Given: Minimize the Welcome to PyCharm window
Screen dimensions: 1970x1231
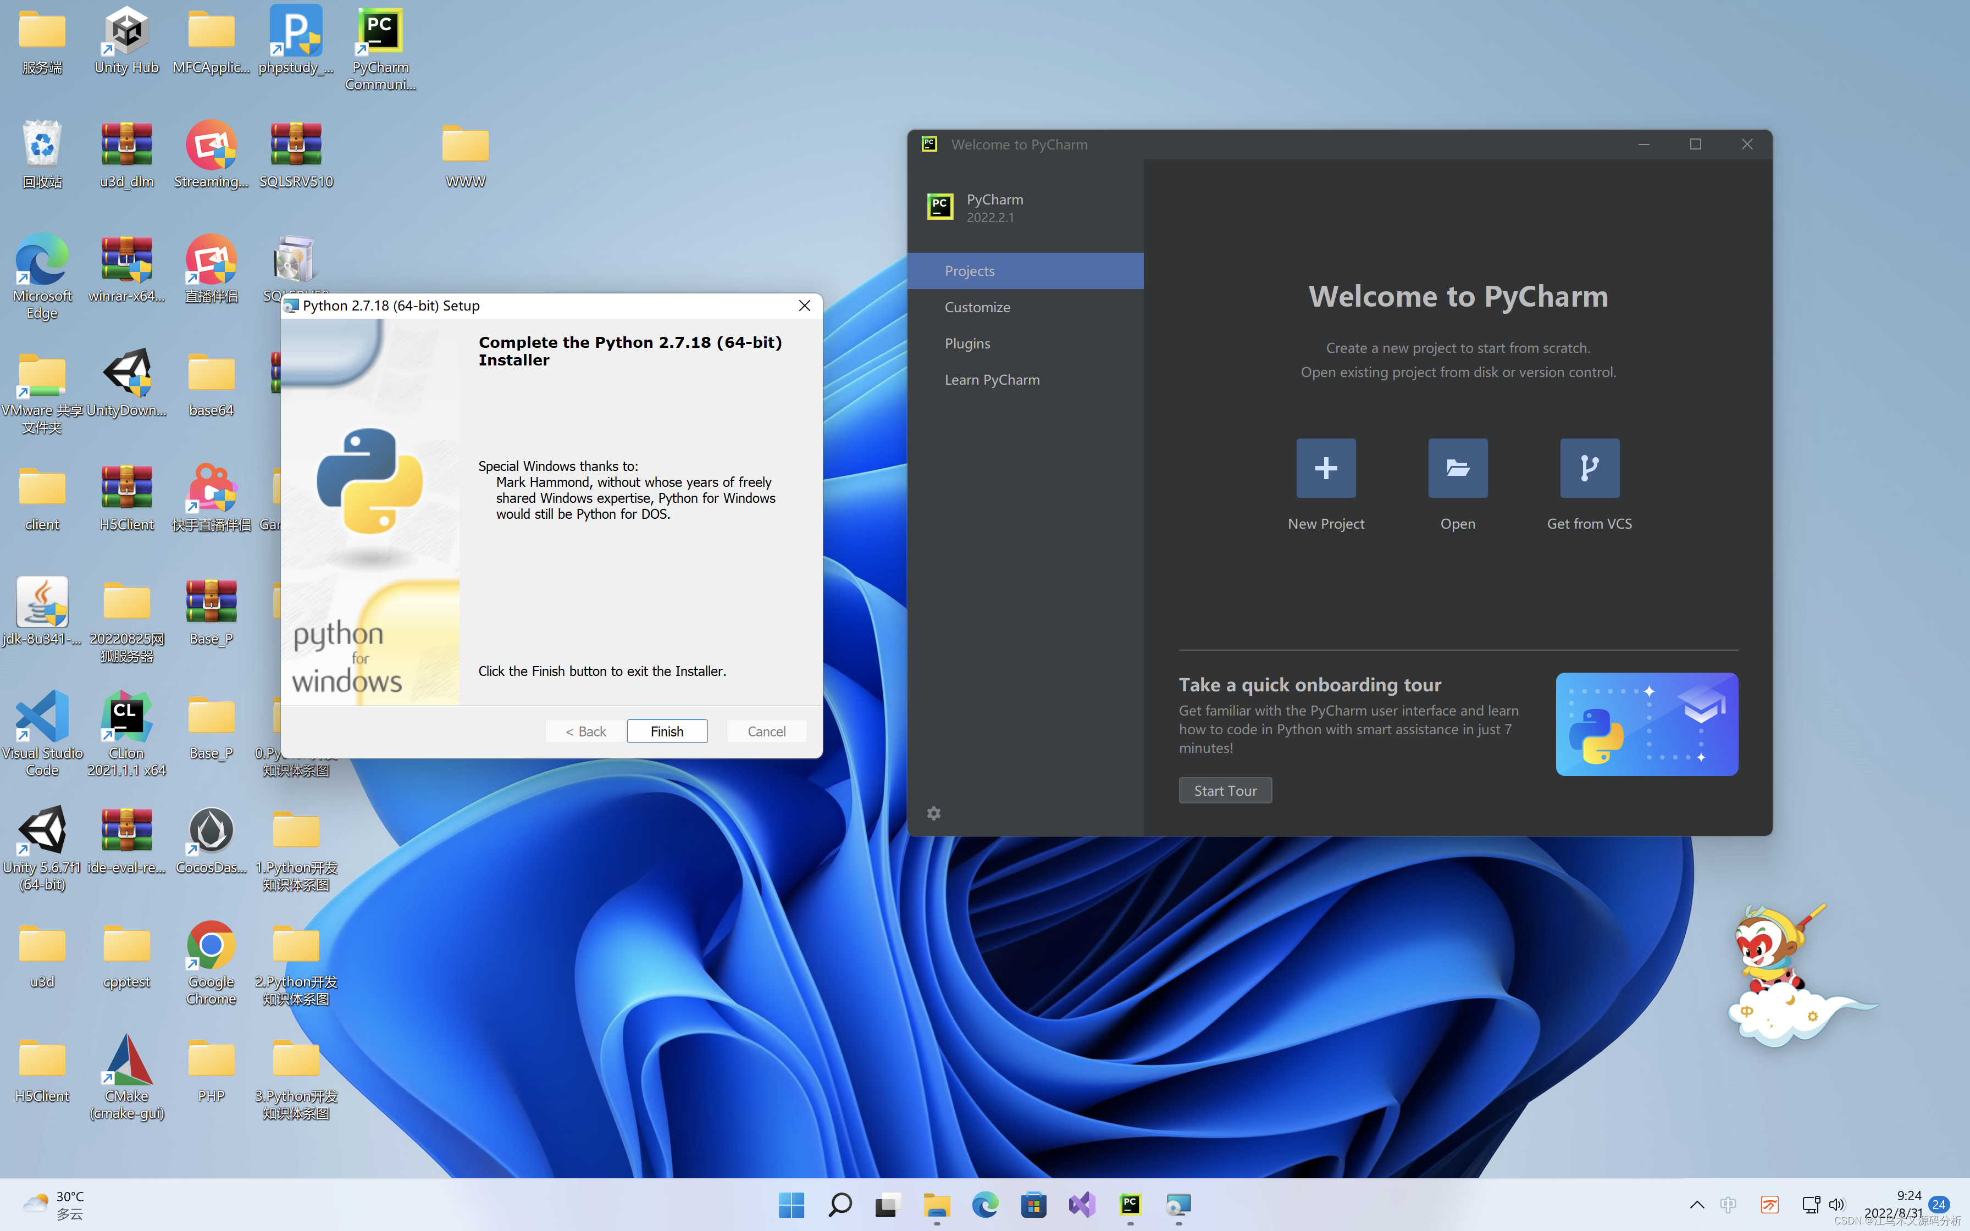Looking at the screenshot, I should (x=1643, y=144).
